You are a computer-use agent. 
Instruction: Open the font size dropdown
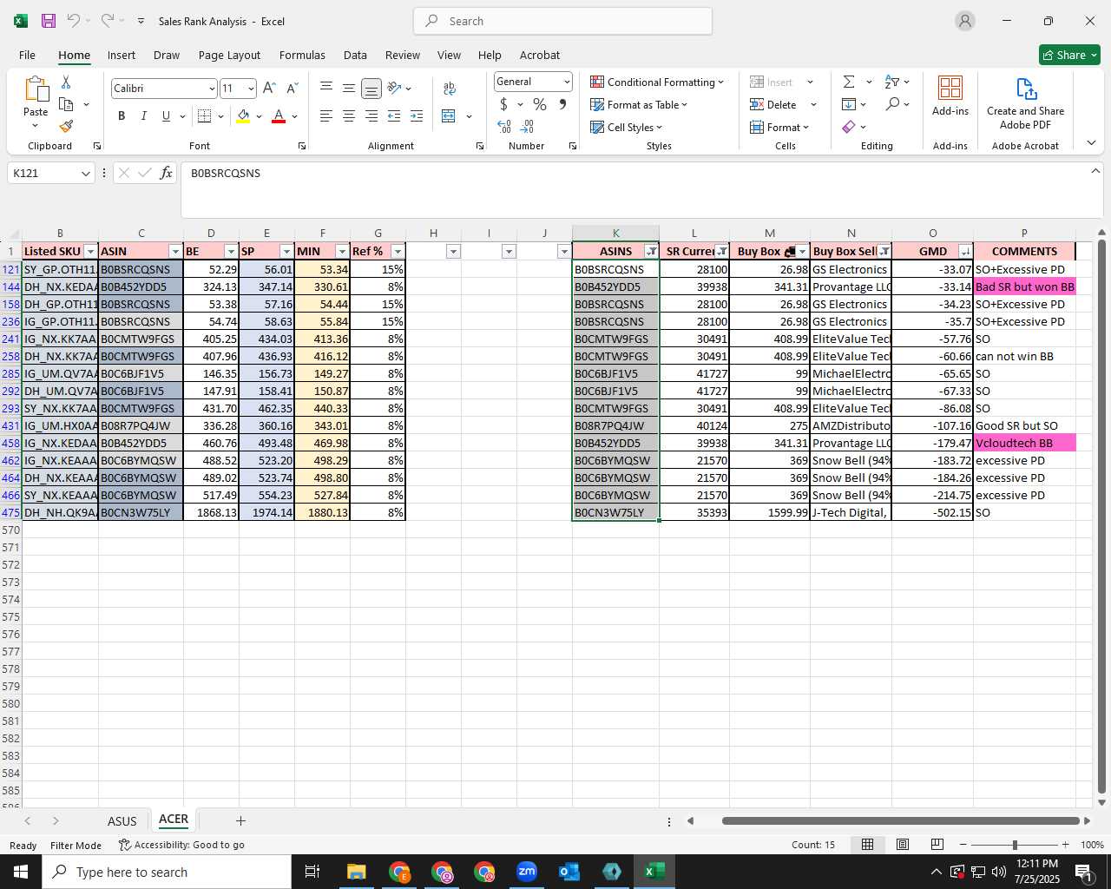tap(251, 89)
